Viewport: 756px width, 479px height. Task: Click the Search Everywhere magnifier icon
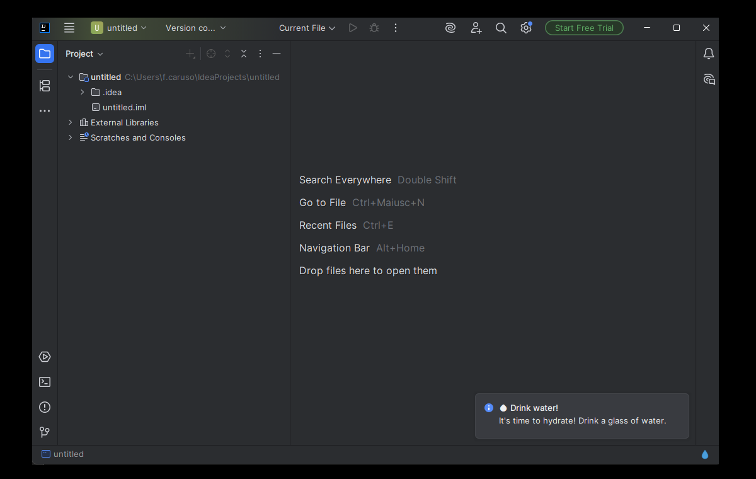(x=501, y=28)
